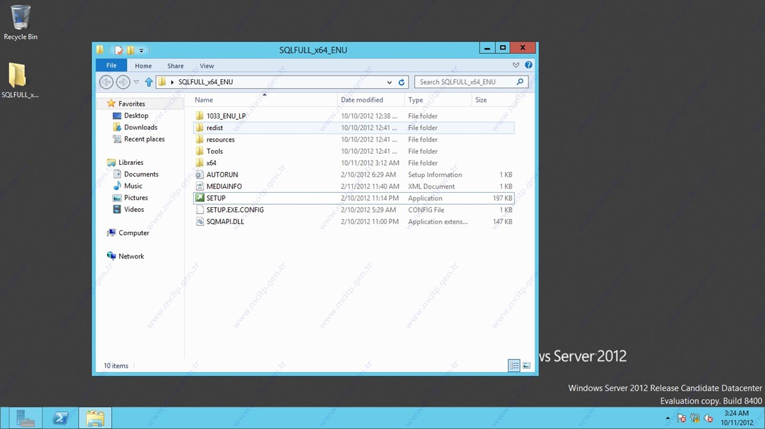Switch to the Share ribbon tab
Image resolution: width=765 pixels, height=429 pixels.
(x=175, y=66)
